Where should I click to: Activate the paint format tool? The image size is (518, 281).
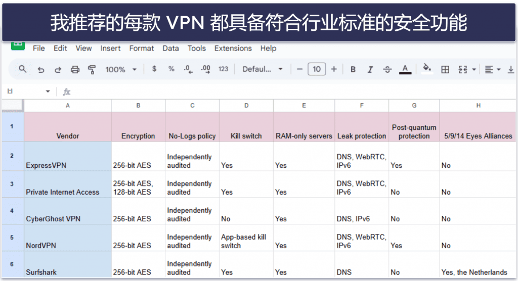coord(92,69)
